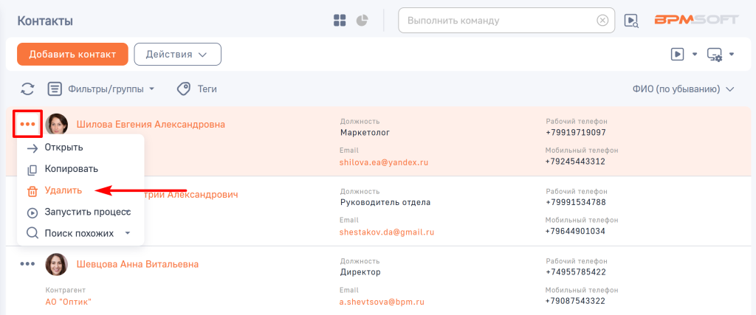This screenshot has width=756, height=315.
Task: Expand the Поиск похожих submenu
Action: (x=127, y=233)
